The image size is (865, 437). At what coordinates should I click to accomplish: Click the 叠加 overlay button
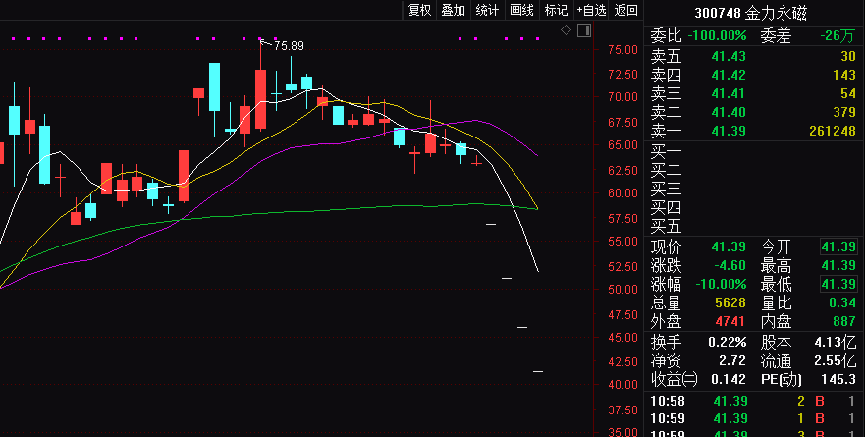[454, 10]
